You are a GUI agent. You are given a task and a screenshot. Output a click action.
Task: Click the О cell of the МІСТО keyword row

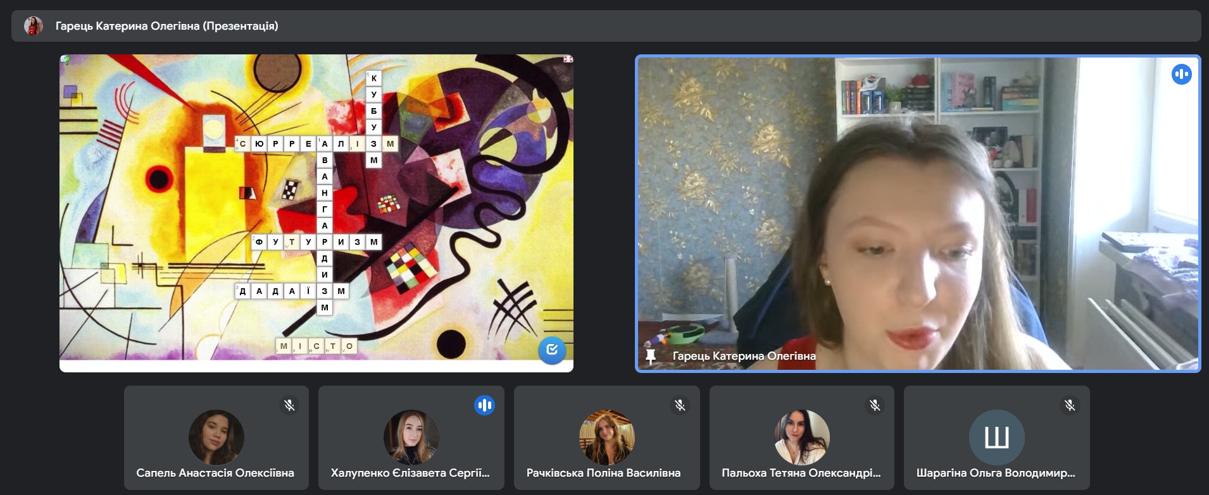tap(349, 346)
